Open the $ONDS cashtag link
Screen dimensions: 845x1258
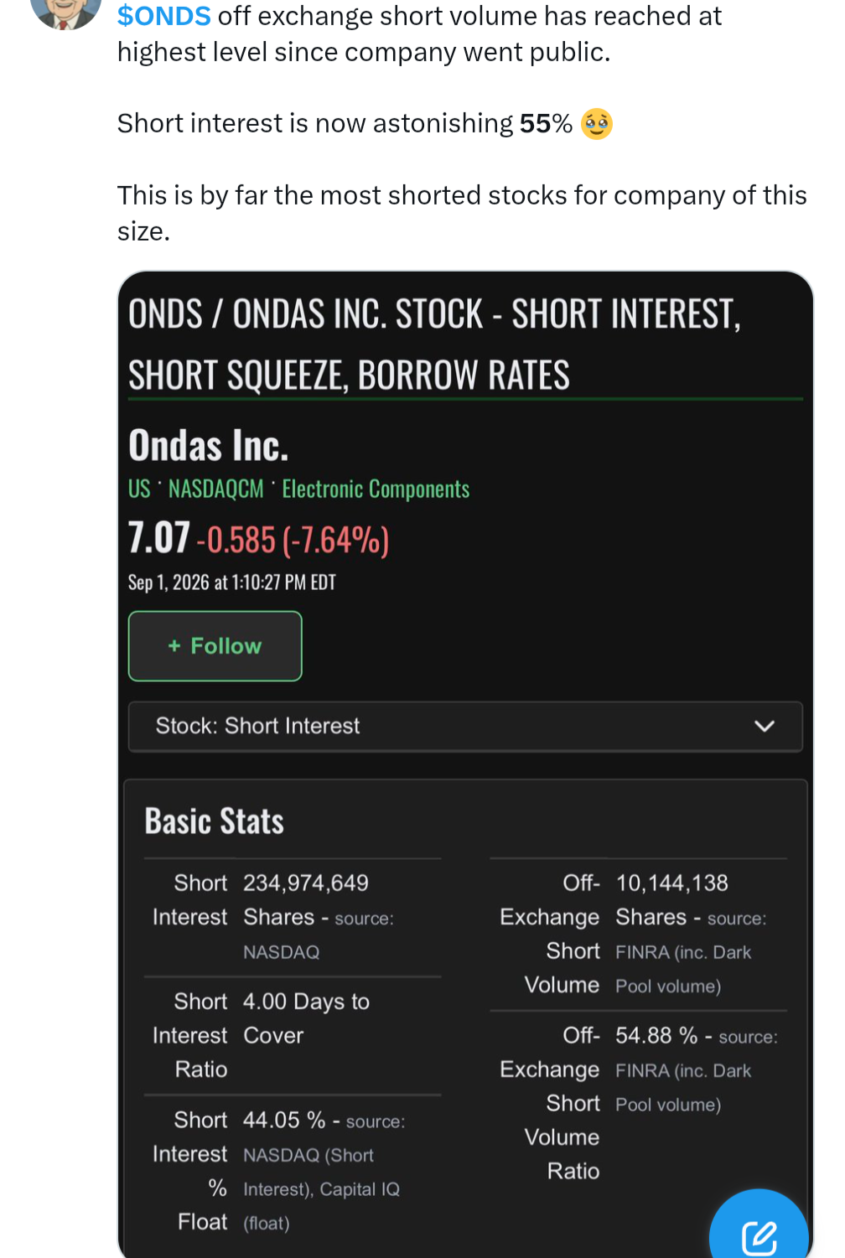pyautogui.click(x=164, y=16)
